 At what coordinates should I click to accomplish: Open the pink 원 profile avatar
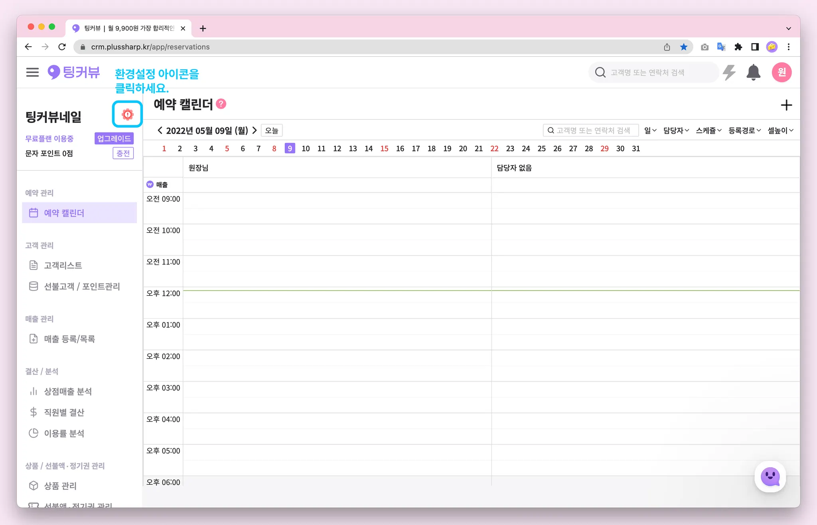781,72
